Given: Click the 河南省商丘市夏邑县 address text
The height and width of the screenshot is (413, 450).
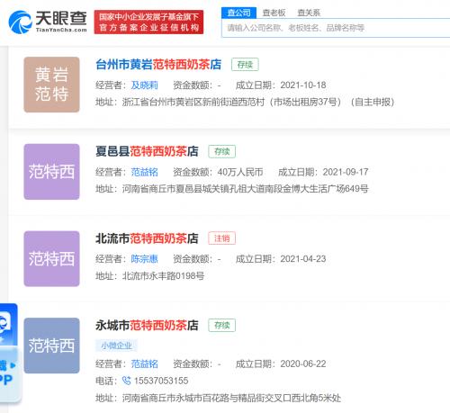Looking at the screenshot, I should (x=245, y=189).
